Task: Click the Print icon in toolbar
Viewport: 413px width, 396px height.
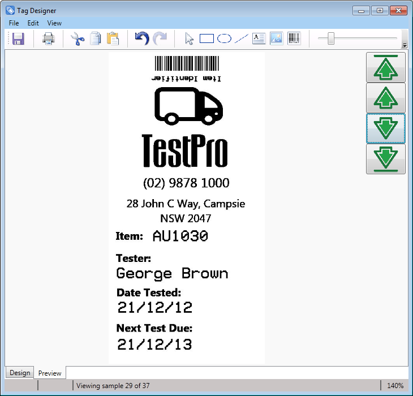Action: (x=49, y=38)
